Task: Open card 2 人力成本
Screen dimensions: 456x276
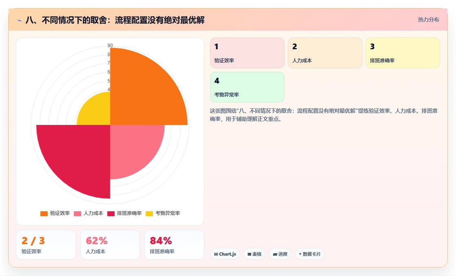Action: tap(325, 53)
